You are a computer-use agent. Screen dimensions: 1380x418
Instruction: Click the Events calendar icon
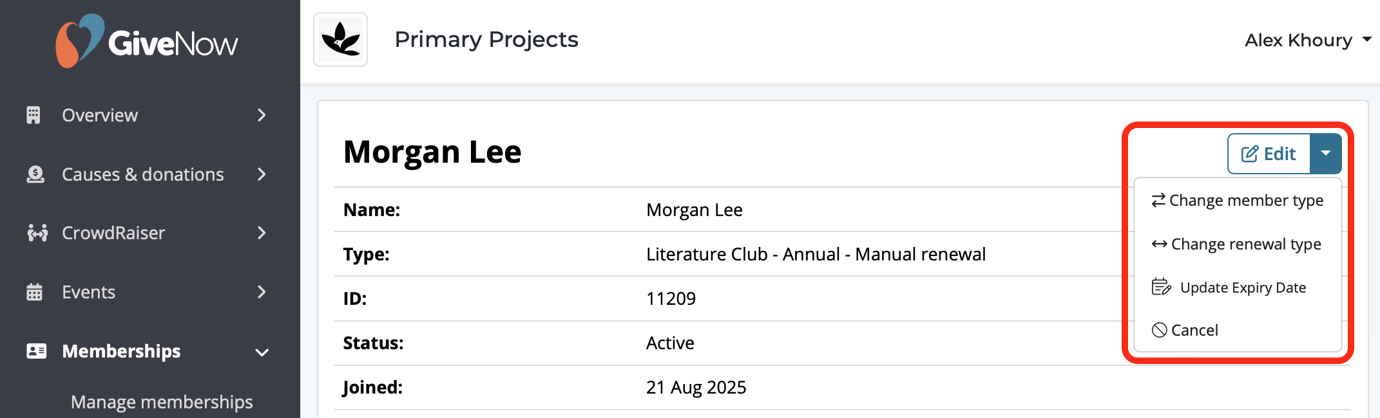pyautogui.click(x=35, y=292)
